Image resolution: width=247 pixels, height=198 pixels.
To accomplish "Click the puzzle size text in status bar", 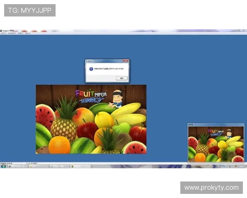I will pos(32,163).
